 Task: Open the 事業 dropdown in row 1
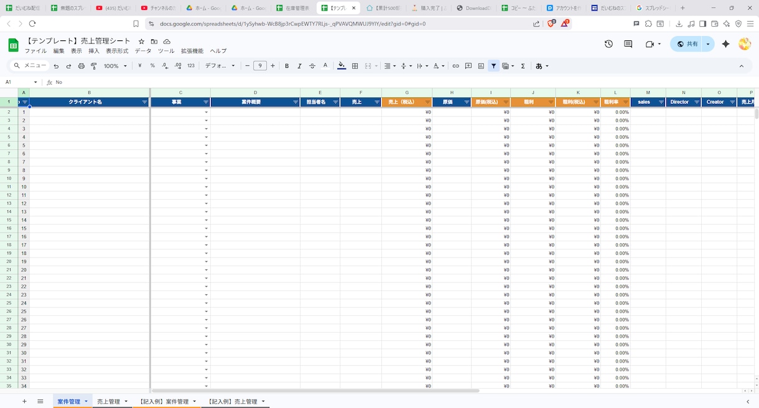pyautogui.click(x=206, y=113)
